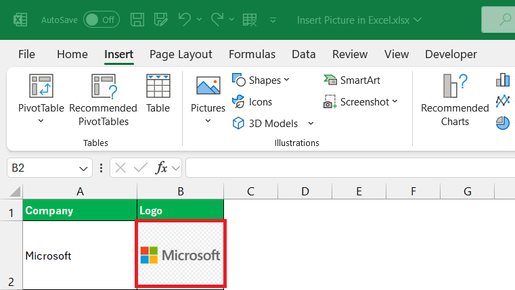Expand the 3D Models dropdown arrow
The height and width of the screenshot is (290, 515).
click(311, 123)
